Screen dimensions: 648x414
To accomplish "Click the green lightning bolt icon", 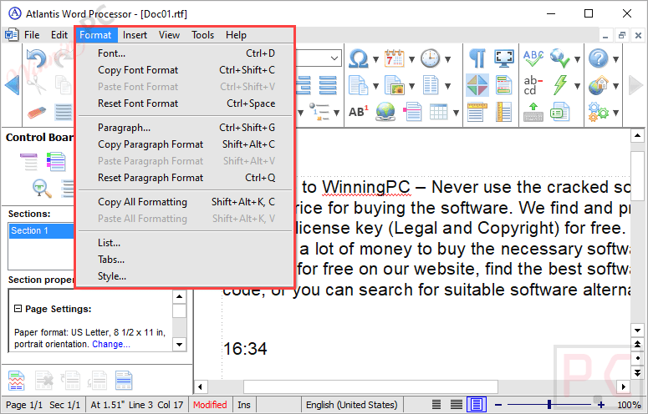I will tap(560, 85).
